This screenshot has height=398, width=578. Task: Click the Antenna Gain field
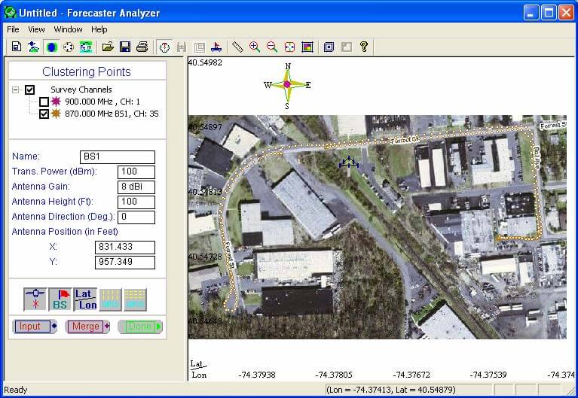[136, 187]
